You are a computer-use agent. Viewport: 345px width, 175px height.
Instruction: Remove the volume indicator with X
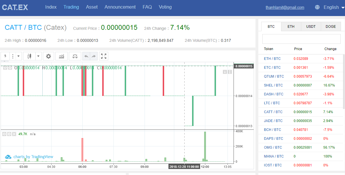(14, 134)
